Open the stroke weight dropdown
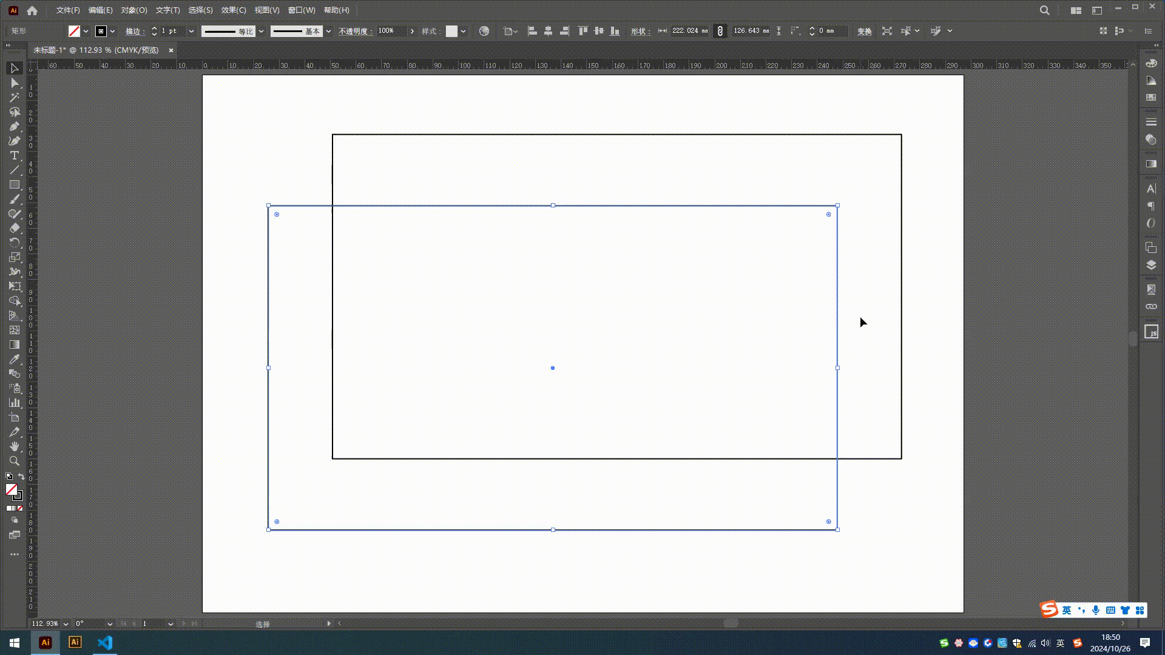The height and width of the screenshot is (655, 1165). tap(191, 31)
